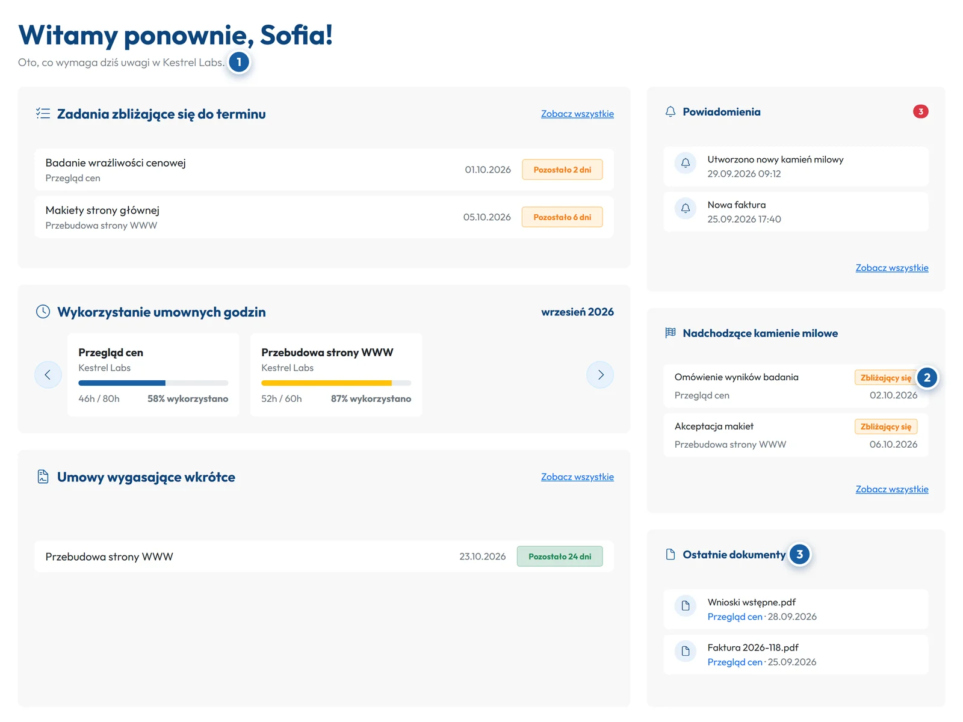The image size is (963, 722).
Task: Click bell icon of Utworzono nowy kamień milowy
Action: 686,163
